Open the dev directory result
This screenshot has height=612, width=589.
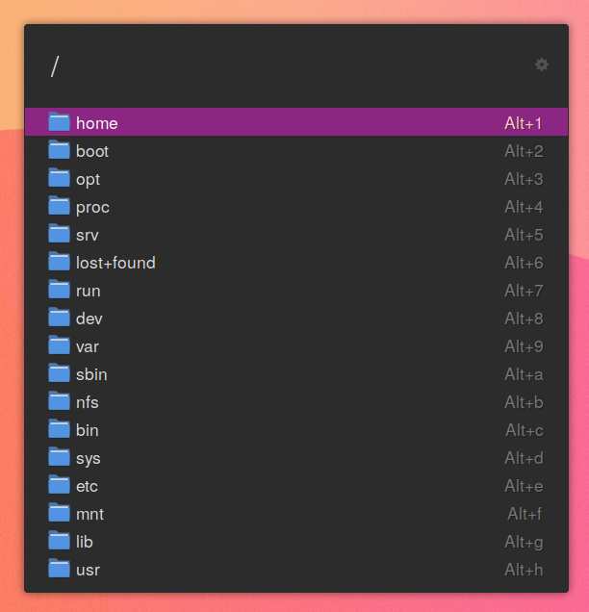pos(296,319)
